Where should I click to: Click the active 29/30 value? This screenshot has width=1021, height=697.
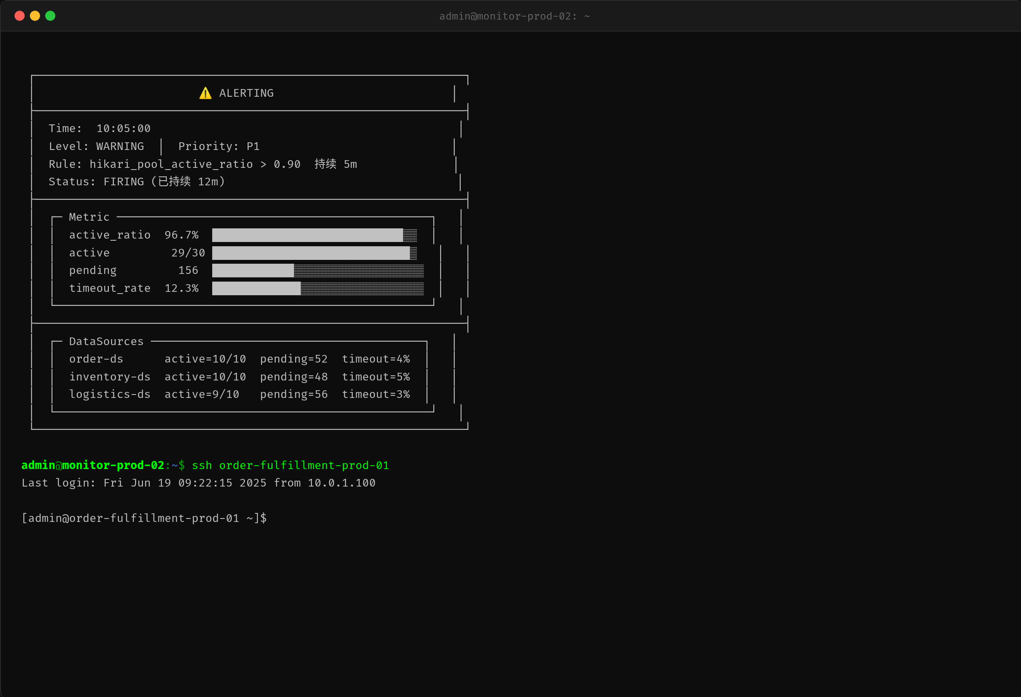188,253
